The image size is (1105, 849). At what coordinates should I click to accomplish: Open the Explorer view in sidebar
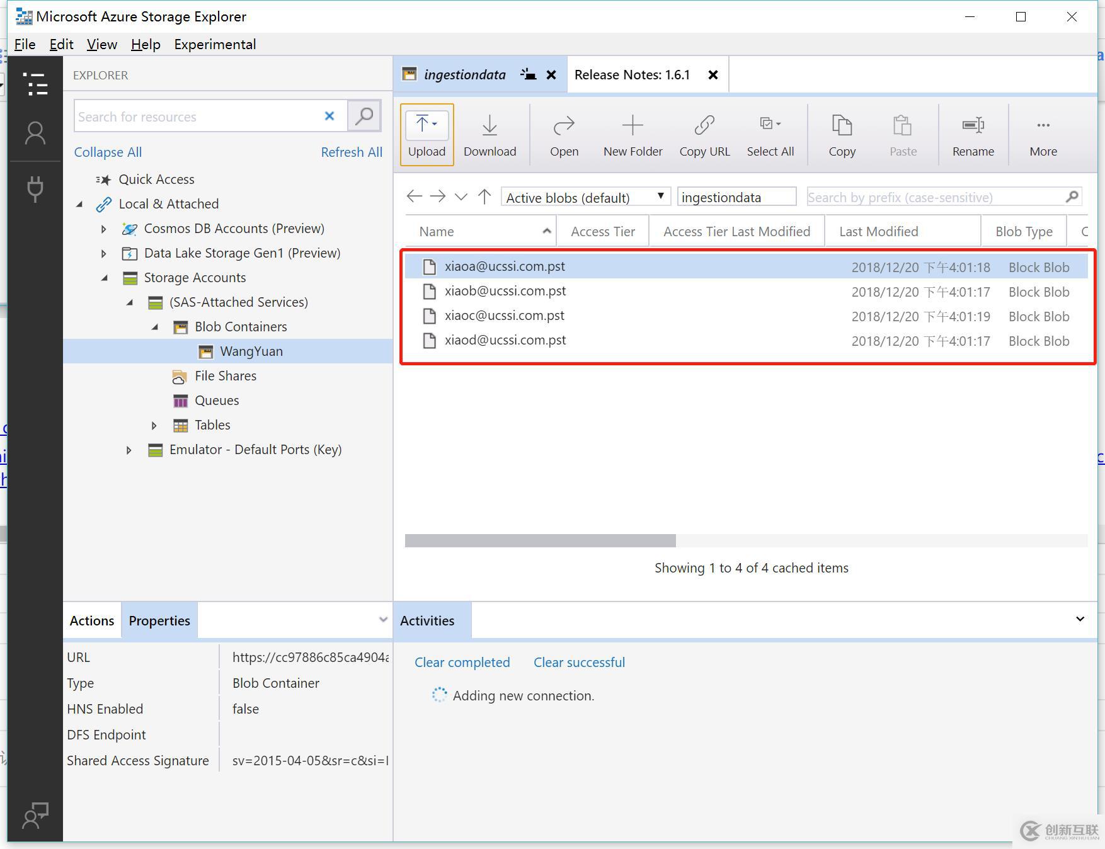[x=35, y=84]
